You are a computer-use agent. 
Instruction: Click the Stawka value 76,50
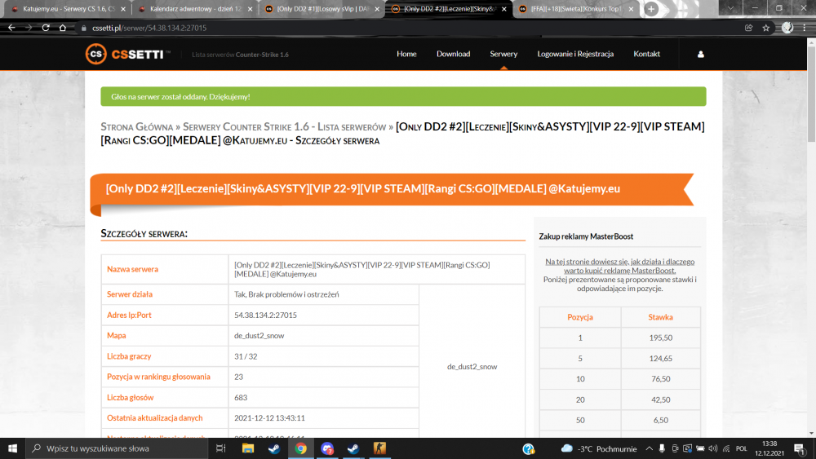(660, 379)
